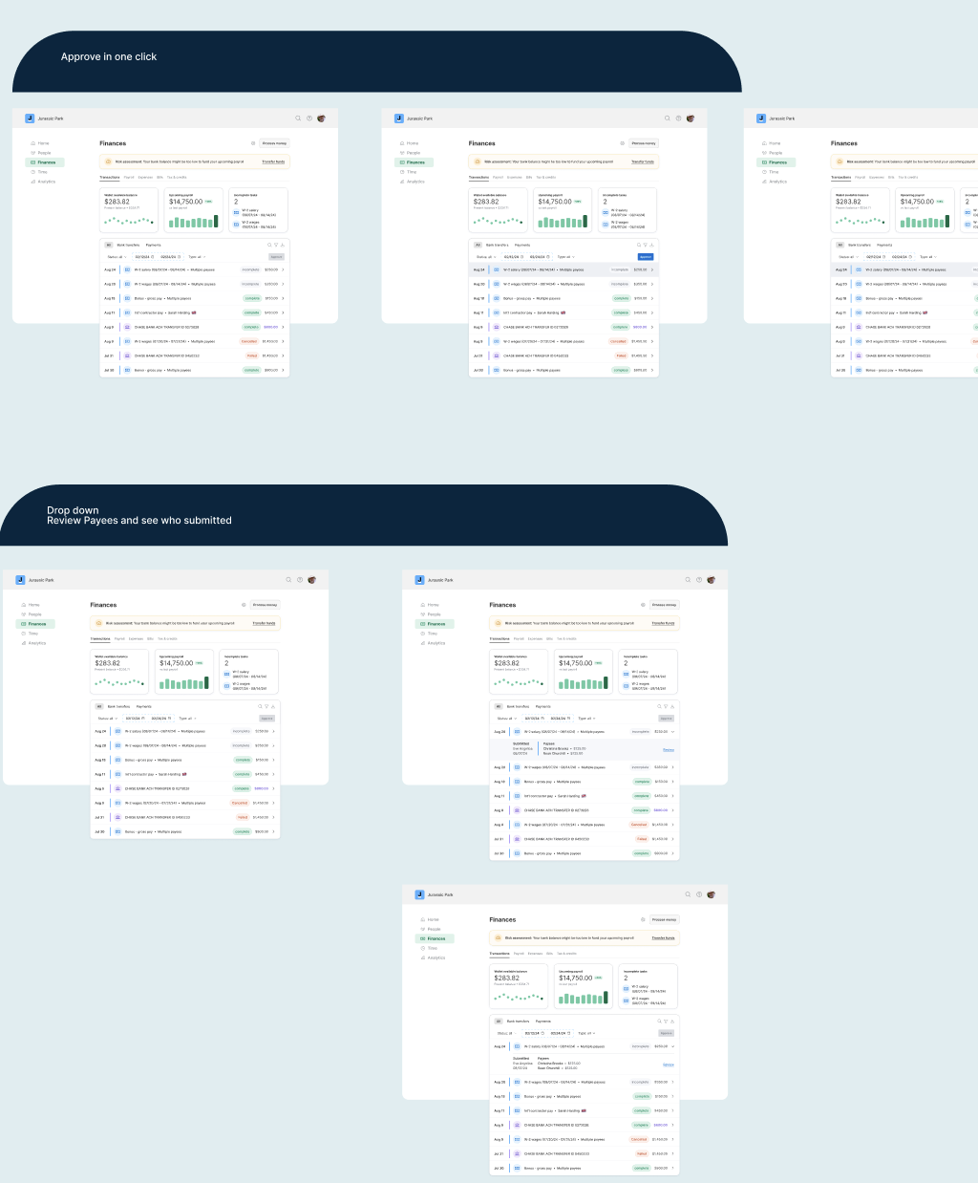This screenshot has height=1183, width=978.
Task: Switch to Expenses tab in first Approve-in-one-click screen
Action: click(145, 177)
